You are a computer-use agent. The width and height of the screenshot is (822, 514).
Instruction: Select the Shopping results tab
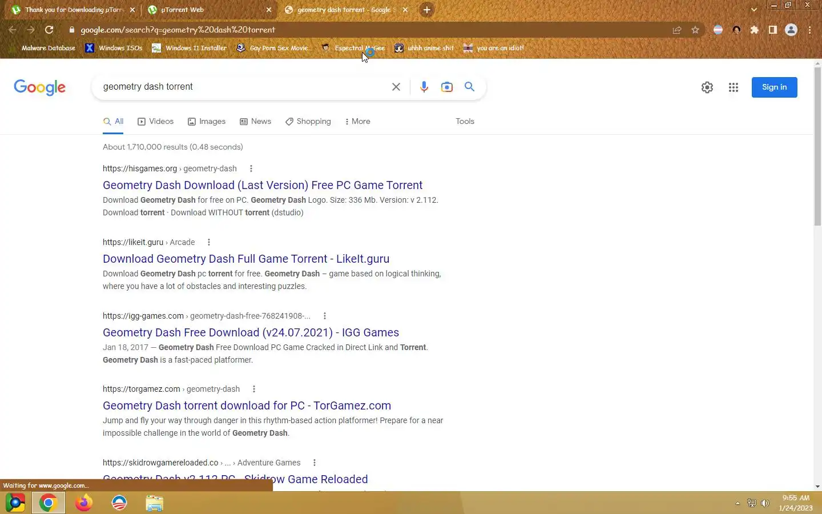pyautogui.click(x=308, y=122)
